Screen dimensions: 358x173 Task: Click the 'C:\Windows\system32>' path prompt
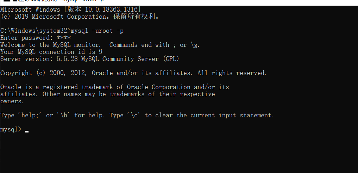(x=36, y=31)
